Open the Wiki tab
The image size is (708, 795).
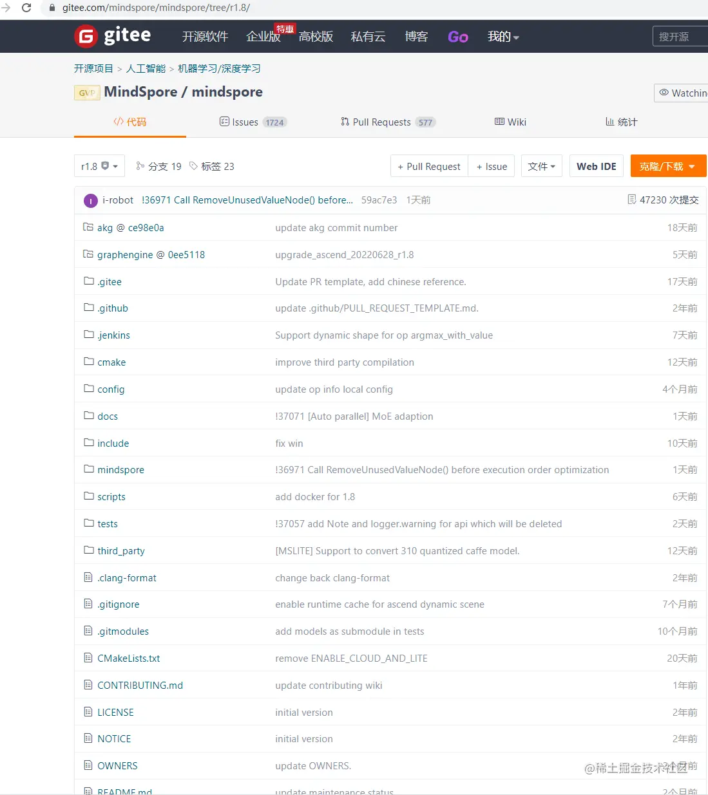point(510,122)
